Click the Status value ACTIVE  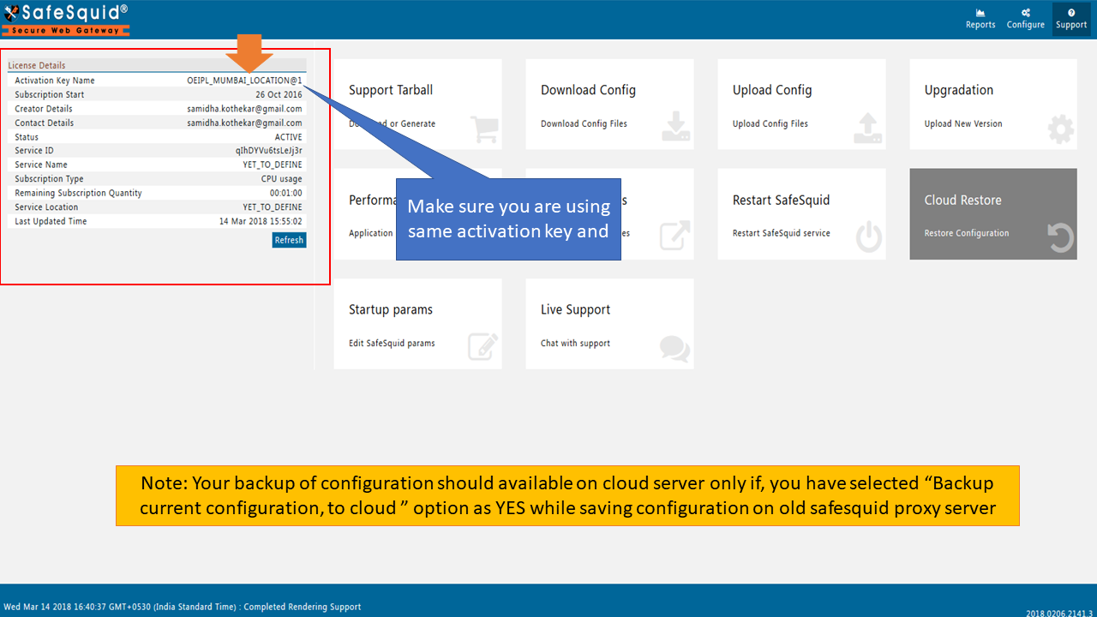point(288,137)
